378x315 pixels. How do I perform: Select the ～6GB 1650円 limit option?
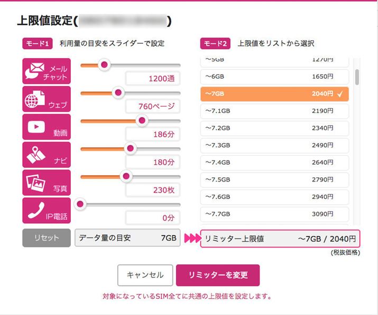(x=274, y=77)
